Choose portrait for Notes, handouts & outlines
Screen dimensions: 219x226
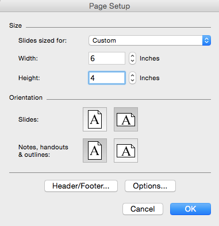pyautogui.click(x=95, y=150)
